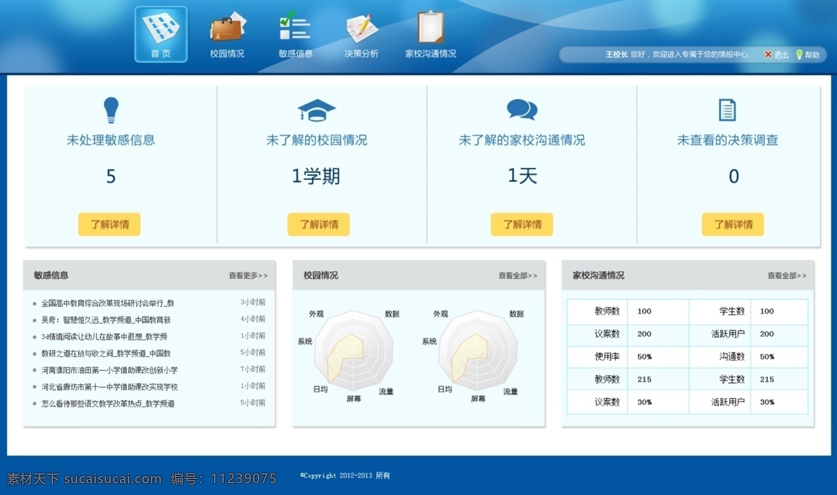Click the value 1天

[x=522, y=176]
